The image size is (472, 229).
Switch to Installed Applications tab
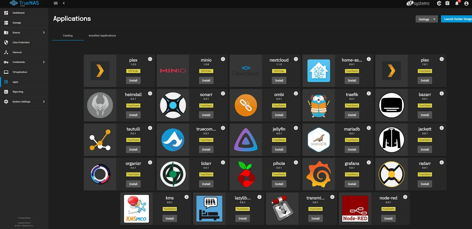tap(102, 36)
